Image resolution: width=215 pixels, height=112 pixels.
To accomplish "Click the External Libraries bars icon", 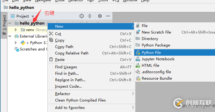I will (x=17, y=36).
